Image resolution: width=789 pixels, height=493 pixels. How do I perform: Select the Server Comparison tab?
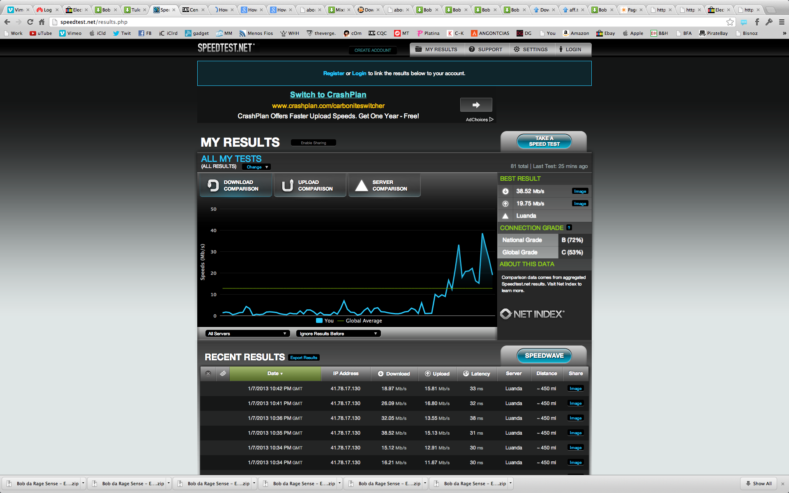click(385, 185)
